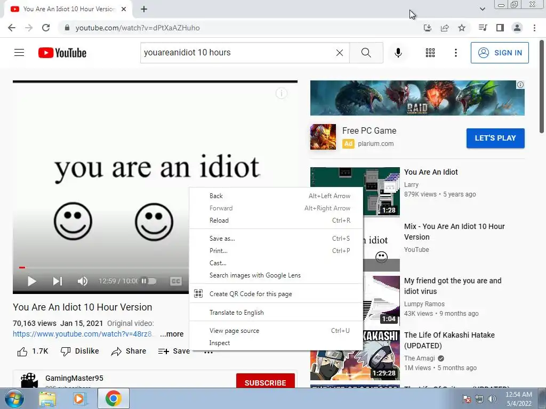Open The Life Of Kakashi Hatake video
546x409 pixels.
click(x=449, y=340)
